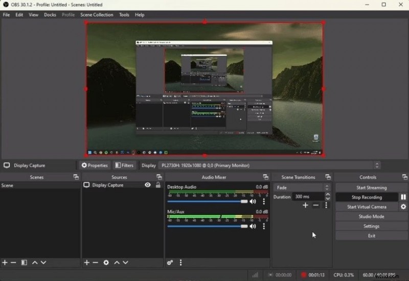Open Desktop Audio options dots
The width and height of the screenshot is (409, 281).
[x=264, y=201]
